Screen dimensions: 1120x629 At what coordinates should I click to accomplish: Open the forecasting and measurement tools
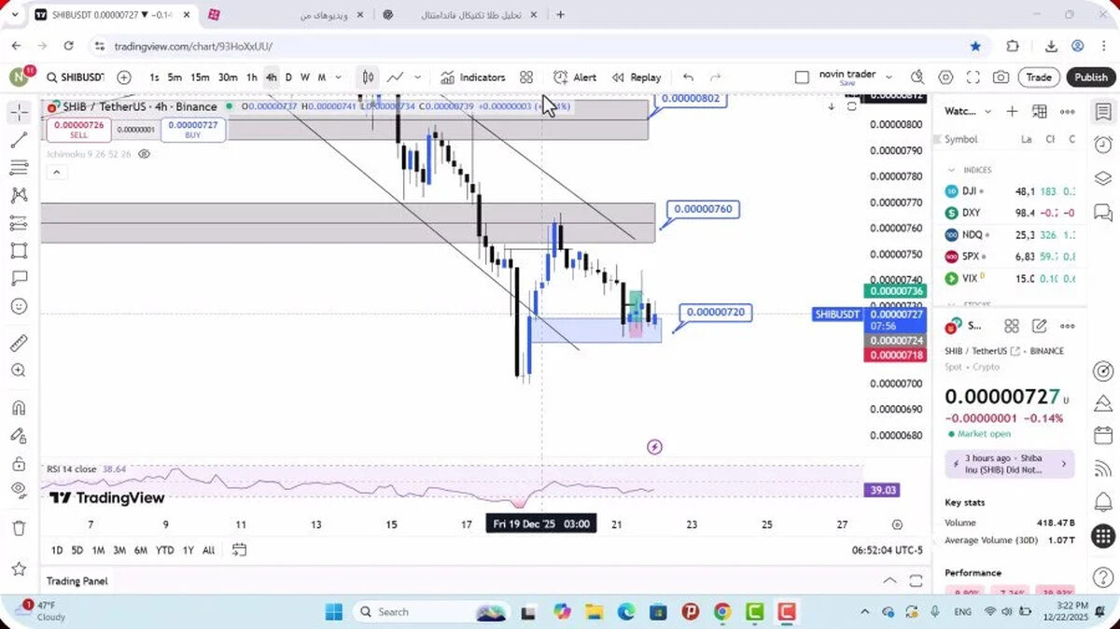[19, 223]
